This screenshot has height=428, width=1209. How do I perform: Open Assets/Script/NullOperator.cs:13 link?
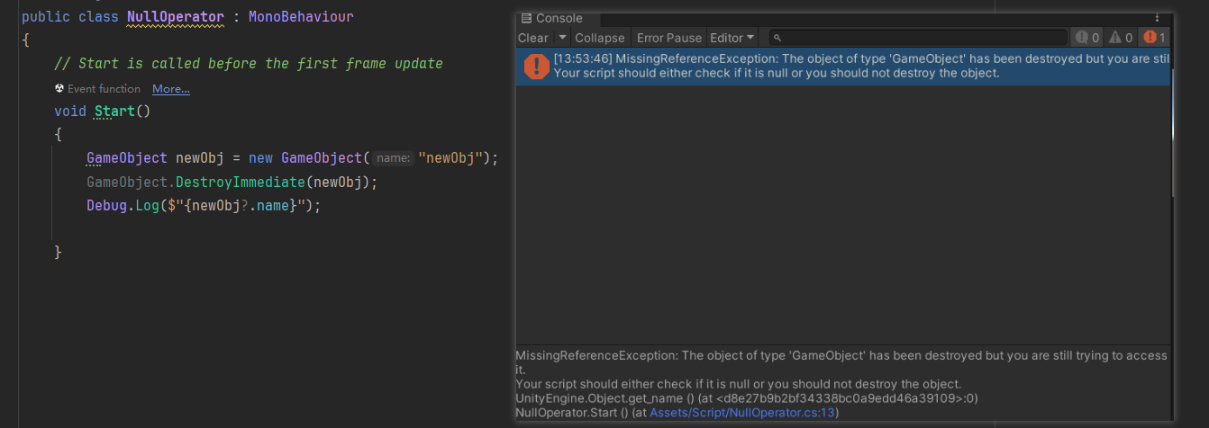point(744,413)
